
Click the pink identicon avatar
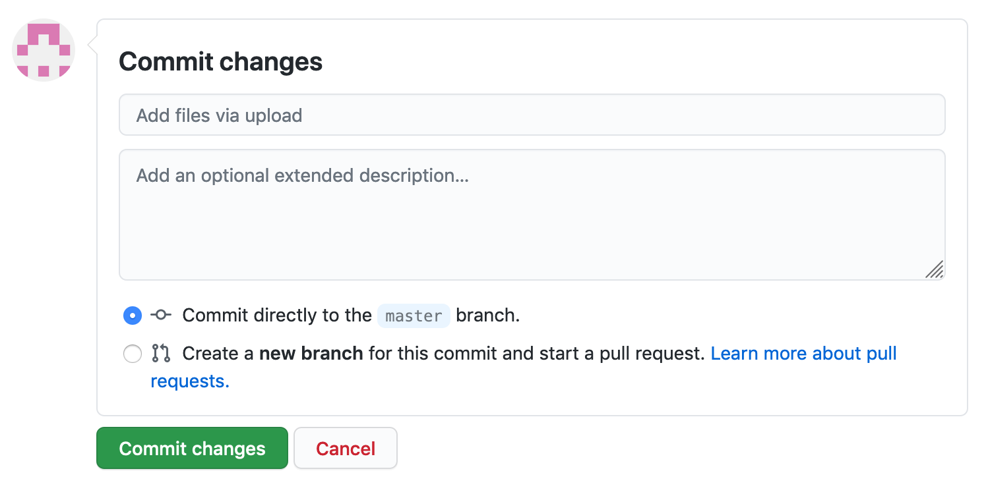[x=43, y=50]
